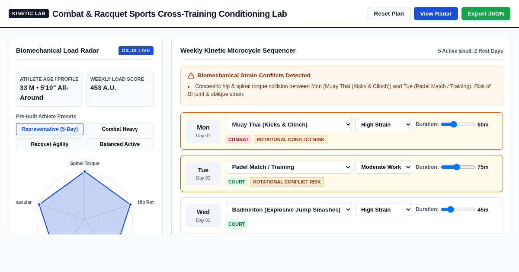Click Tuesday's ROTATIONAL CONFLICT RISK tag
The image size is (519, 272).
click(287, 182)
